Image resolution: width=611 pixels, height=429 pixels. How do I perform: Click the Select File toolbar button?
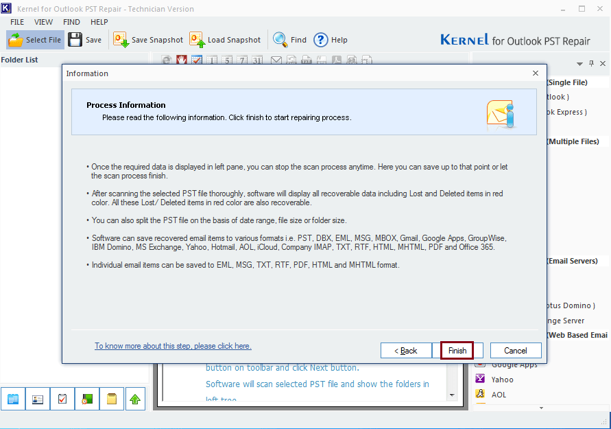(35, 40)
